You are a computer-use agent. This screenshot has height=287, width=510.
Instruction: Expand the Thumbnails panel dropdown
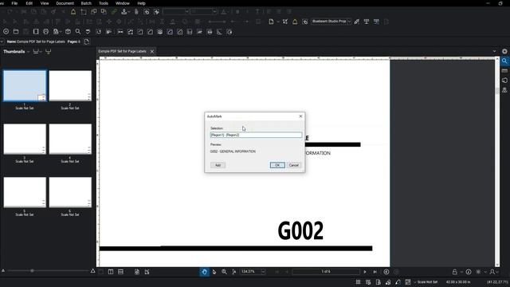click(x=29, y=52)
